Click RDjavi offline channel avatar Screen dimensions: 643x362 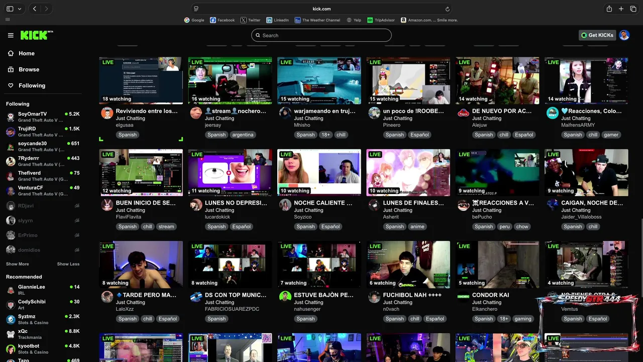point(11,206)
